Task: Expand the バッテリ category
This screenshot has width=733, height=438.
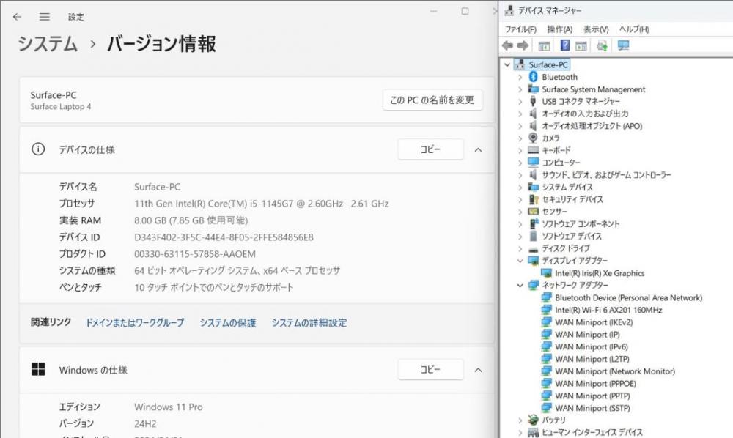Action: (x=520, y=420)
